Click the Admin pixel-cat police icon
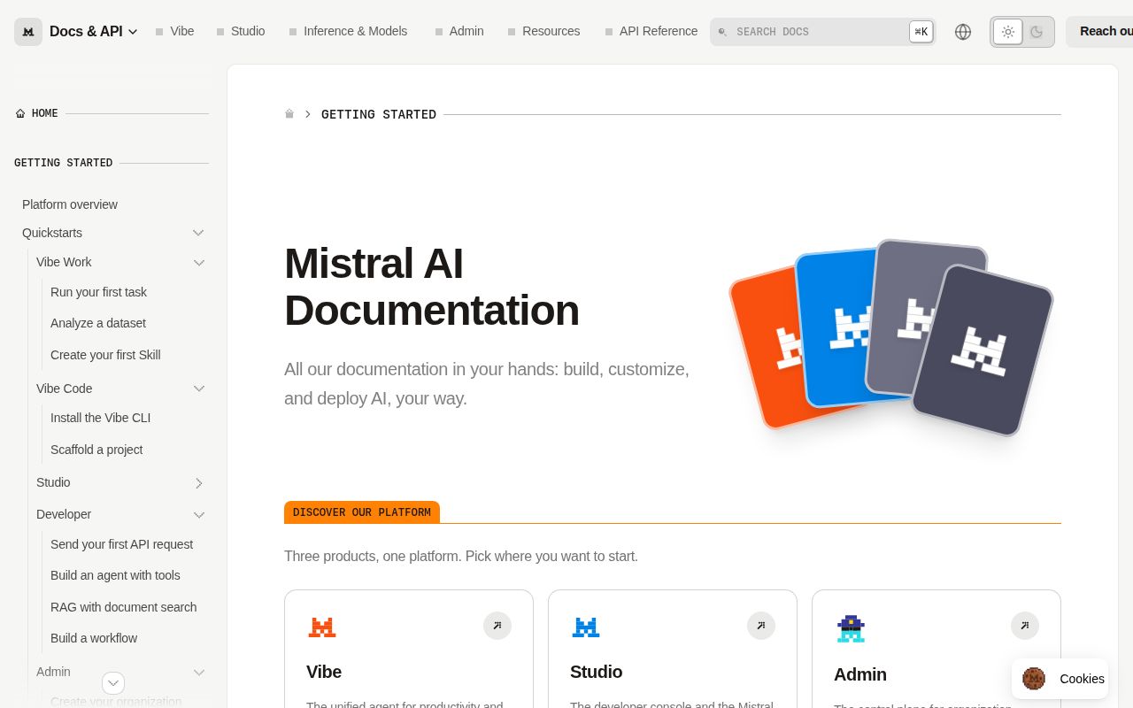Screen dimensions: 1133x708 851,628
